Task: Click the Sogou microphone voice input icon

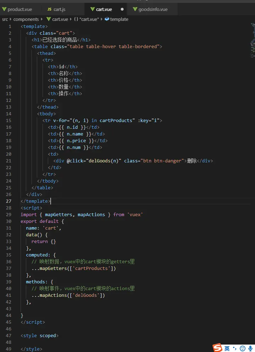Action: click(x=250, y=348)
